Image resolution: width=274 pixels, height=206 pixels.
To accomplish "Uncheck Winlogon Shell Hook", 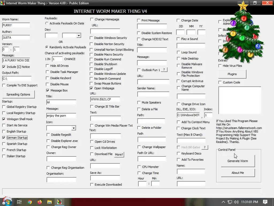I will [x=4, y=119].
